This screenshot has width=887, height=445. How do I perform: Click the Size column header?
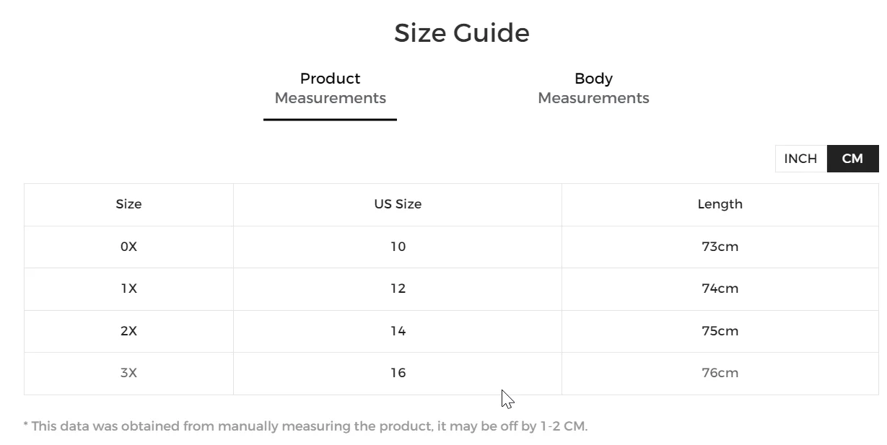(128, 204)
